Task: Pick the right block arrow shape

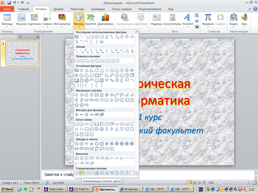Action: (x=77, y=95)
